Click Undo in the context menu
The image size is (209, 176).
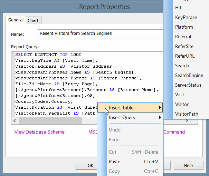[x=130, y=130]
